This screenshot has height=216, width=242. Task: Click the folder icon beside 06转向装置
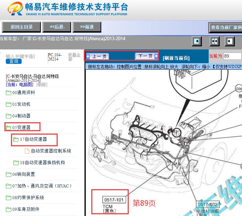[9, 174]
